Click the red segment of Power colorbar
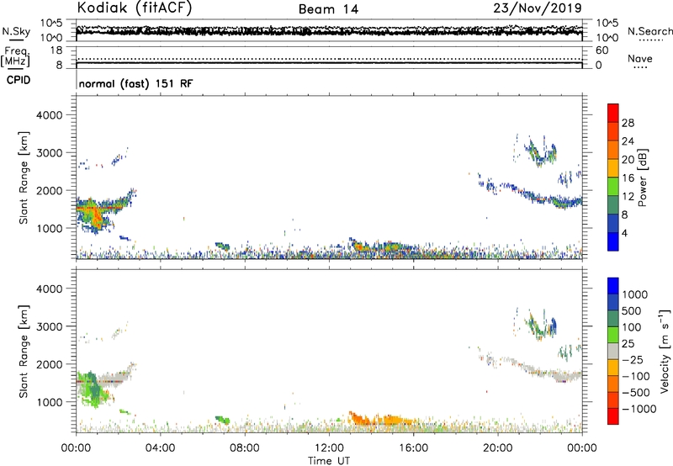 coord(613,113)
